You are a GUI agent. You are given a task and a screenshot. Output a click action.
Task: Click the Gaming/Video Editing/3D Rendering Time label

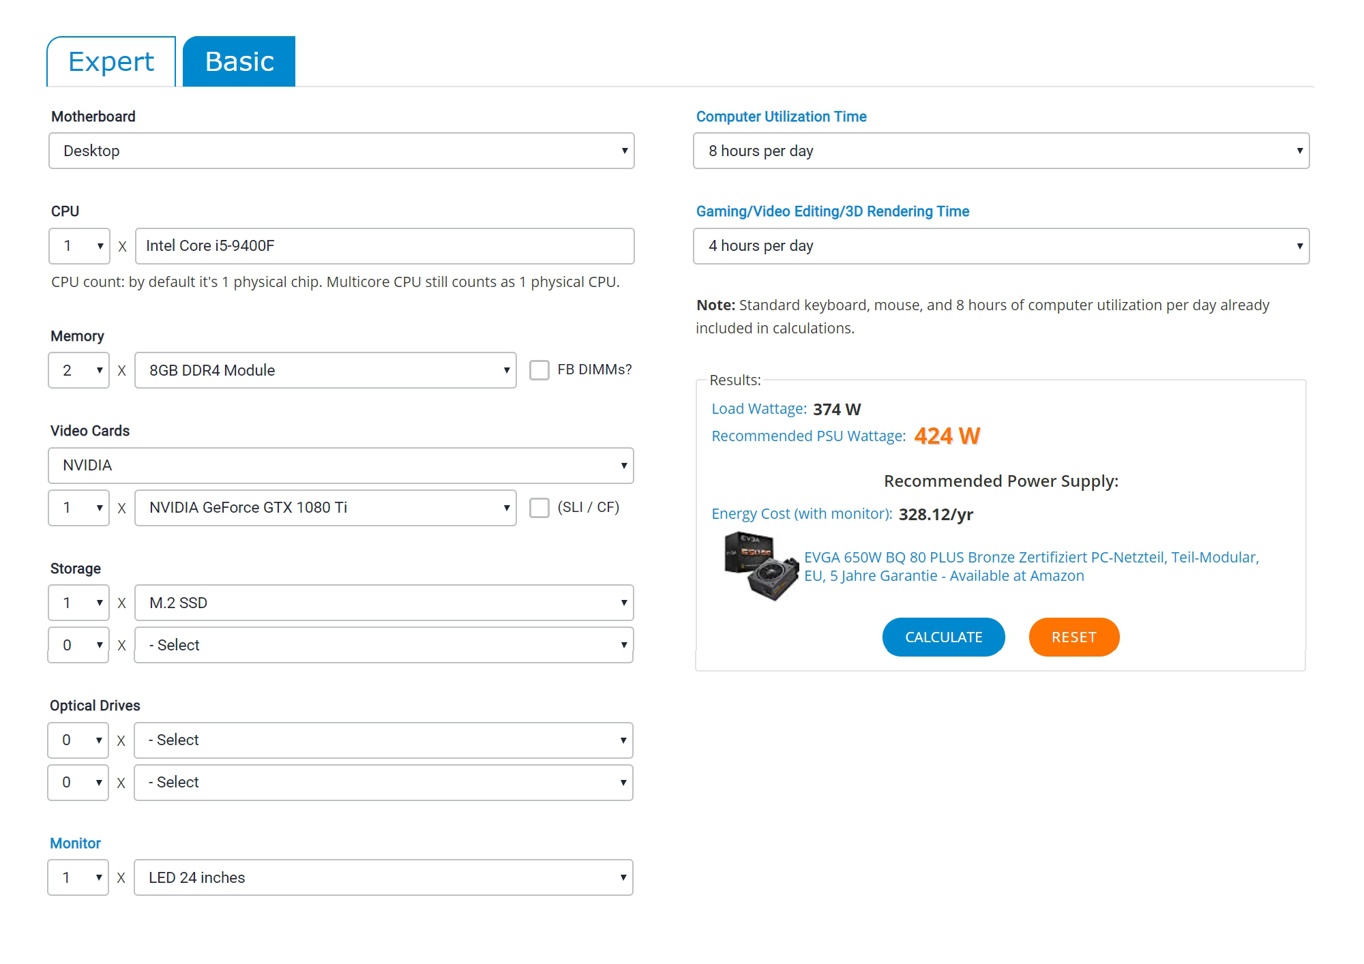click(832, 211)
